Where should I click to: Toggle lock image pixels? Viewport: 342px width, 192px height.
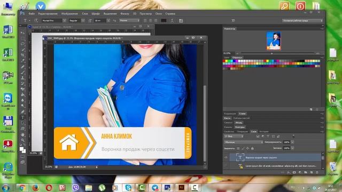[243, 148]
